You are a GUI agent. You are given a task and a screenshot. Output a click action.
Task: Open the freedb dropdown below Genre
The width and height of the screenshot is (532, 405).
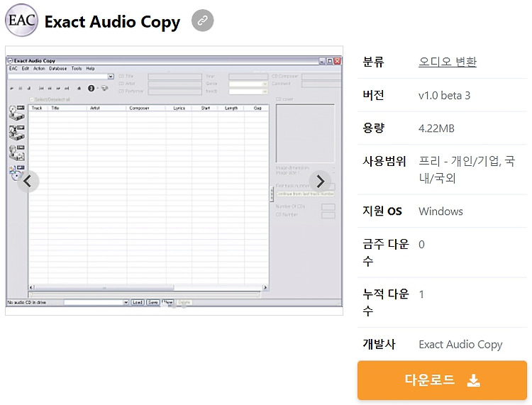(x=265, y=91)
